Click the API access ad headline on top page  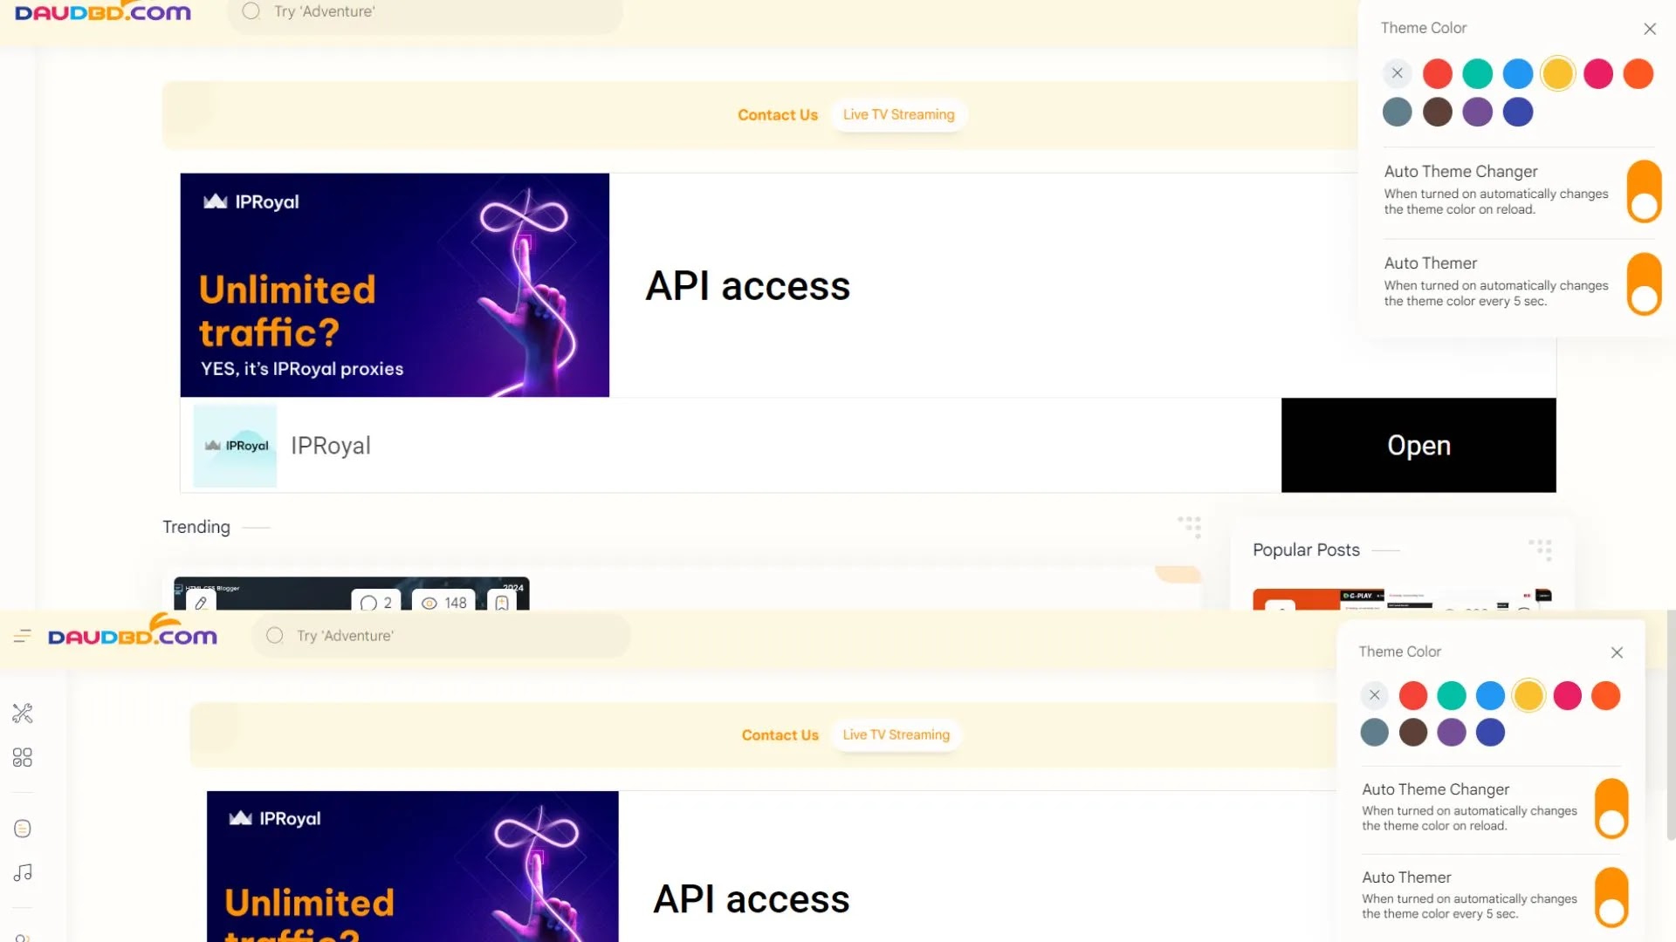pyautogui.click(x=748, y=286)
